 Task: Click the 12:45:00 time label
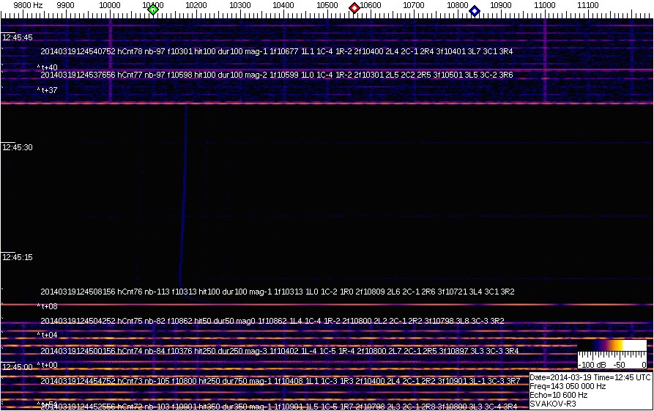point(17,366)
